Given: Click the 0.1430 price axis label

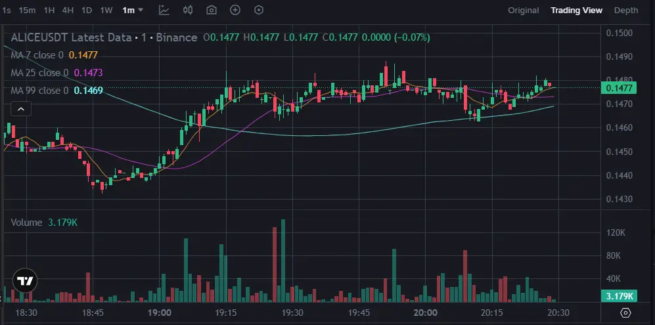Looking at the screenshot, I should 619,200.
